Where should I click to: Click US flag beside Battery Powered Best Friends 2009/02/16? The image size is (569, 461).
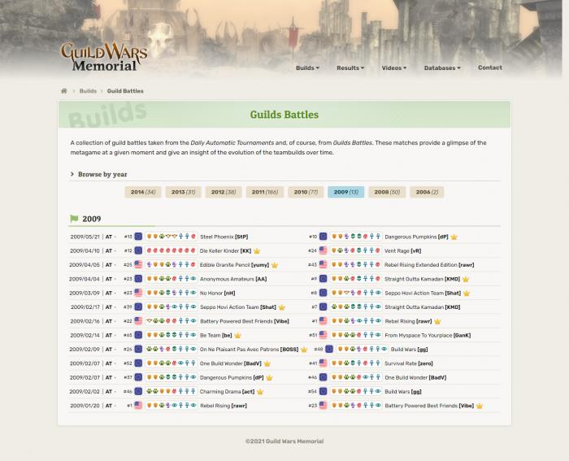click(138, 321)
